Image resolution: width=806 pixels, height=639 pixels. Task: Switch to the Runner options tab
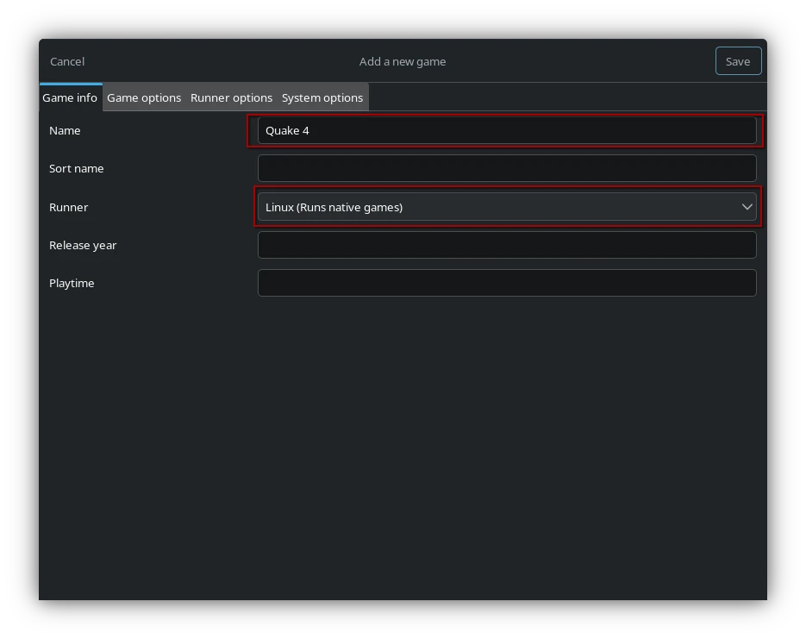[x=231, y=97]
